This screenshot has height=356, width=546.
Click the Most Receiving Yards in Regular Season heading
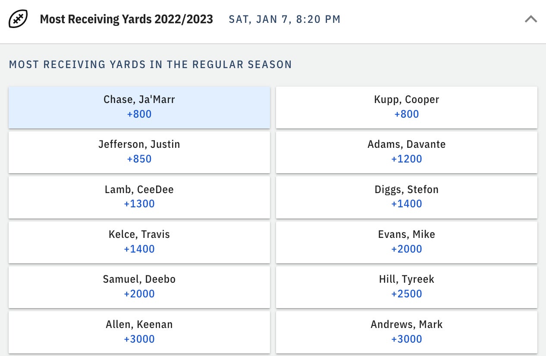click(151, 65)
